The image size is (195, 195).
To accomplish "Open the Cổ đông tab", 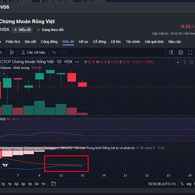I will pyautogui.click(x=99, y=42).
